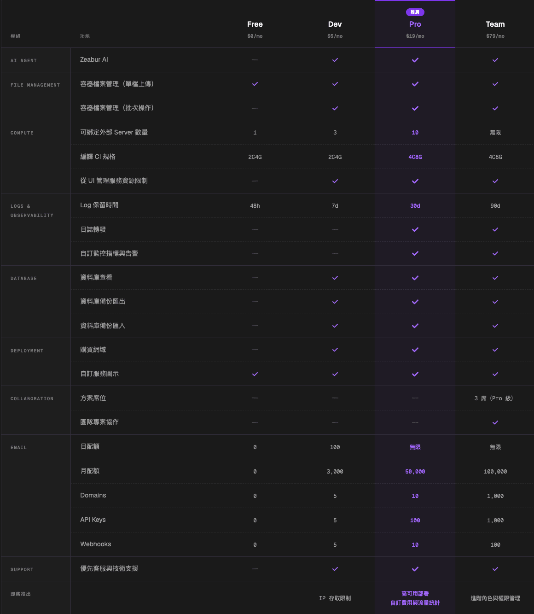The image size is (534, 614).
Task: Expand the COMPUTE module section
Action: [22, 133]
